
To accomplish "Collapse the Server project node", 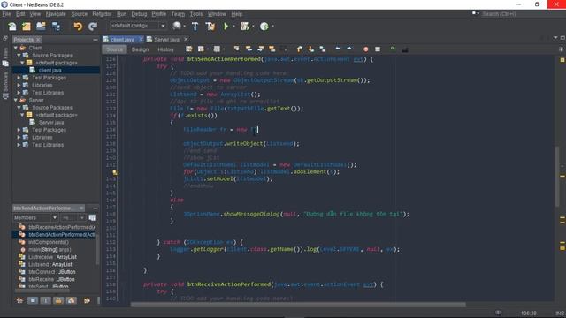I will click(x=16, y=100).
